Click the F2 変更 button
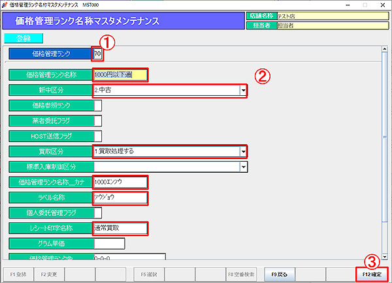 pyautogui.click(x=49, y=275)
